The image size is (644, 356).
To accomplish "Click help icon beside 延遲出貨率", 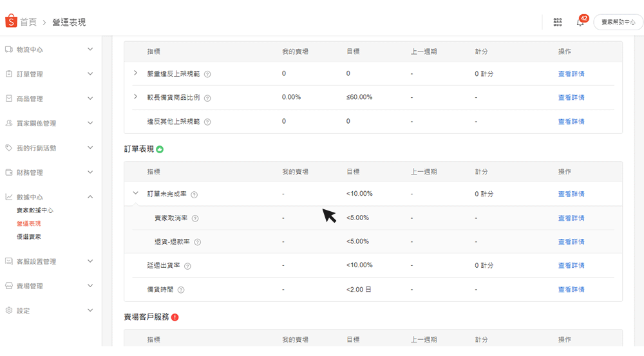I will (x=188, y=266).
